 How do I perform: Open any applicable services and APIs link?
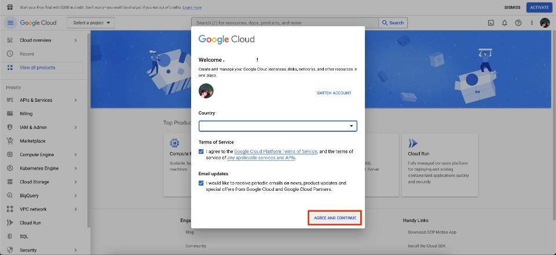261,158
